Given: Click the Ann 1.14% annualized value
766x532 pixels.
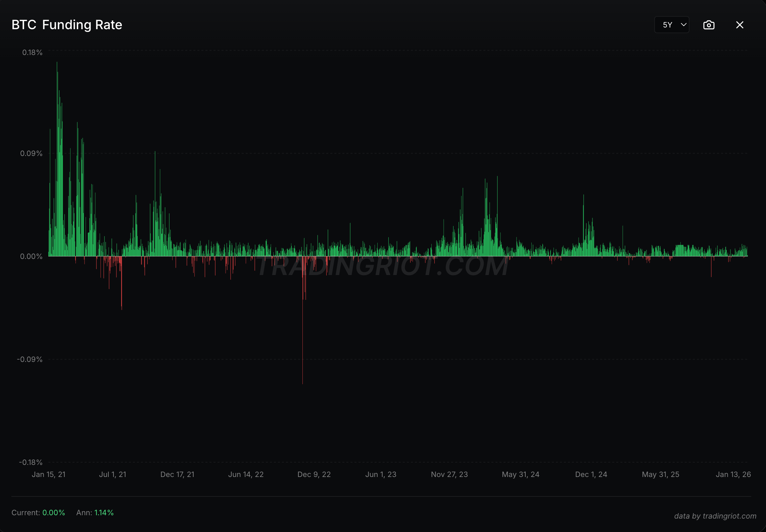Looking at the screenshot, I should 104,513.
